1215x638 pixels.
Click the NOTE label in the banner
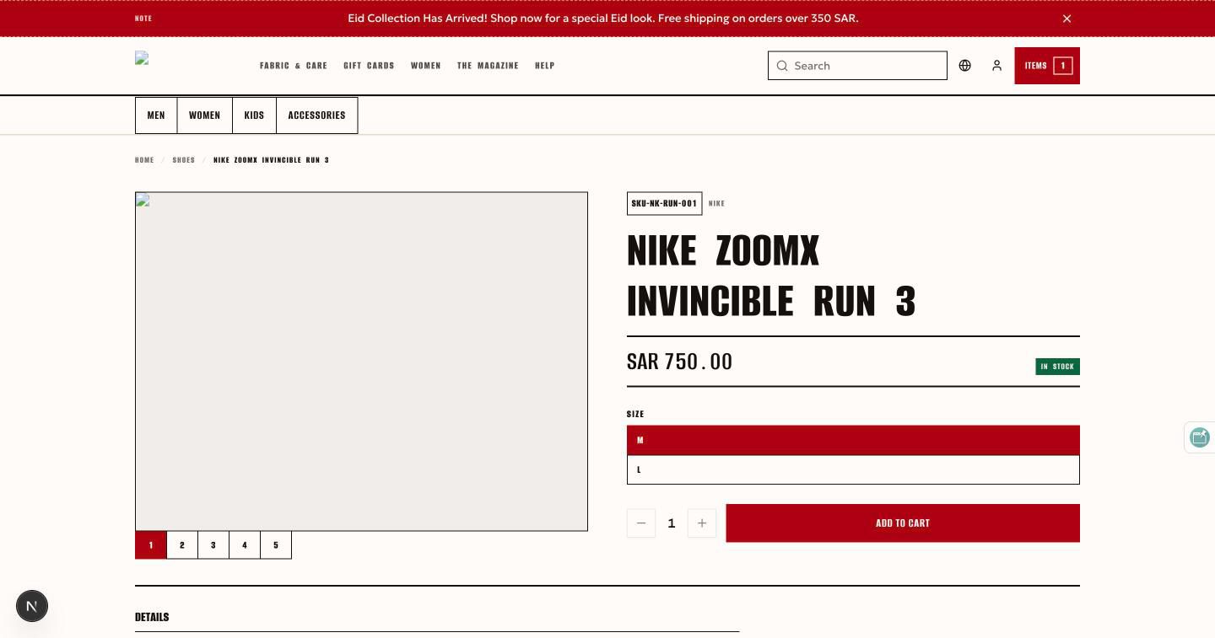point(143,19)
